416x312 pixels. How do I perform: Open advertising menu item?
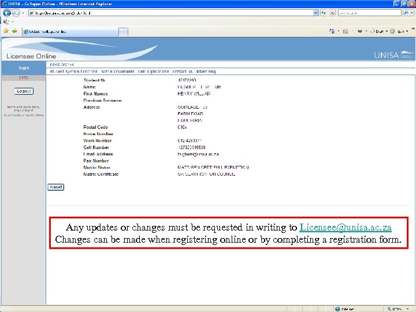[206, 72]
